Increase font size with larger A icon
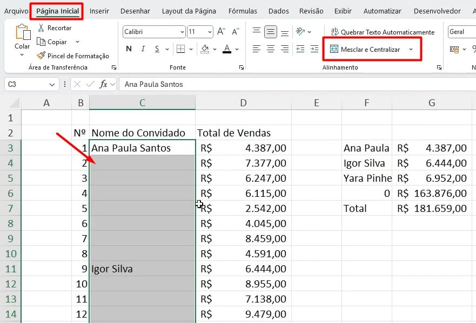 (x=221, y=31)
